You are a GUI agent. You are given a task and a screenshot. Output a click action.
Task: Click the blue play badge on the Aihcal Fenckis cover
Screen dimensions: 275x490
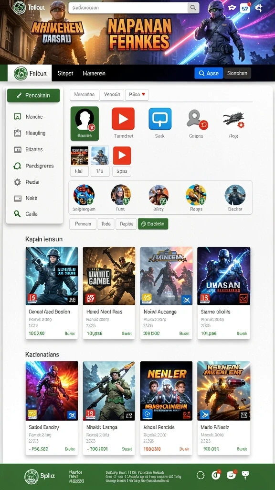pos(147,414)
